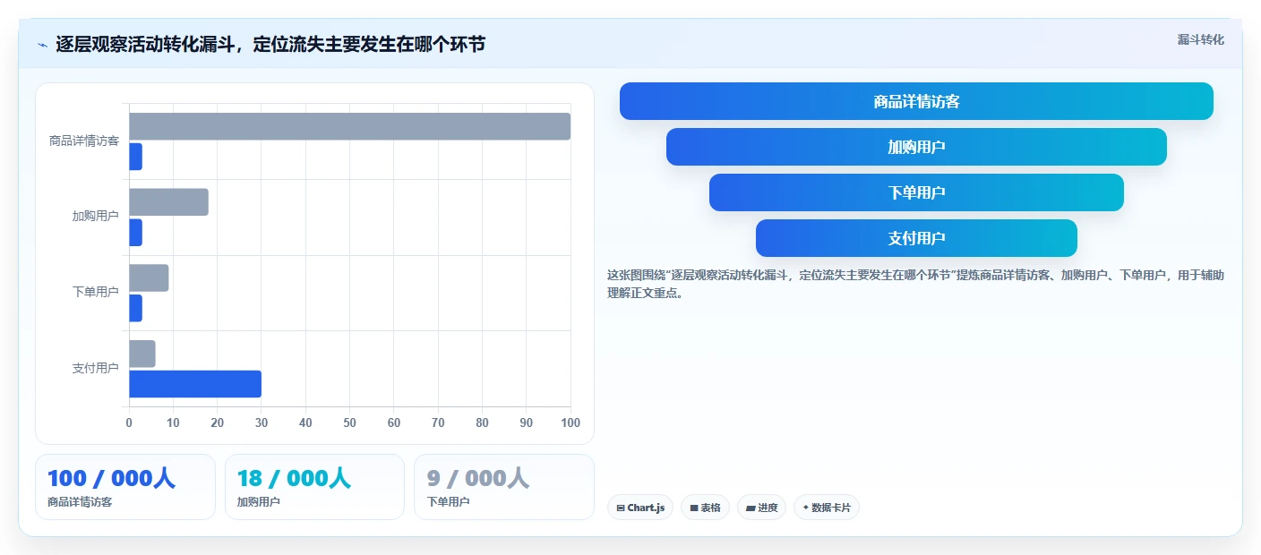Image resolution: width=1261 pixels, height=555 pixels.
Task: Click the blue bar for 下单用户
Action: click(x=135, y=308)
